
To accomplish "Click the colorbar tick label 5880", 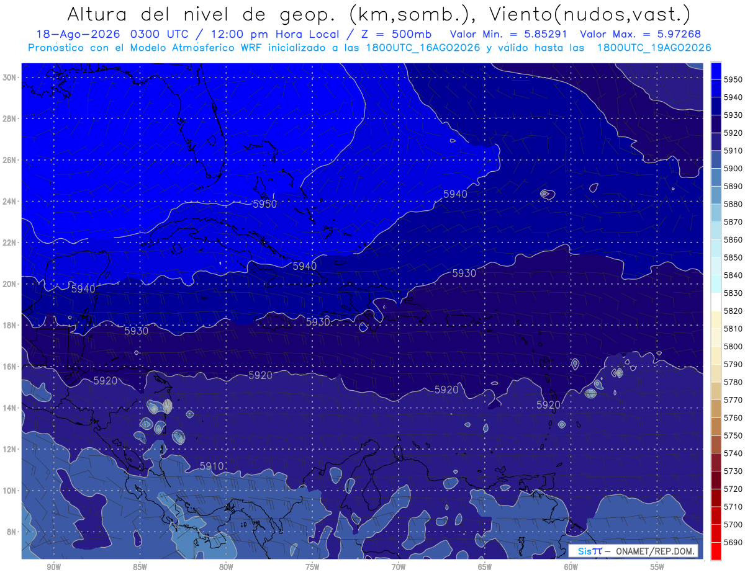I will 733,204.
